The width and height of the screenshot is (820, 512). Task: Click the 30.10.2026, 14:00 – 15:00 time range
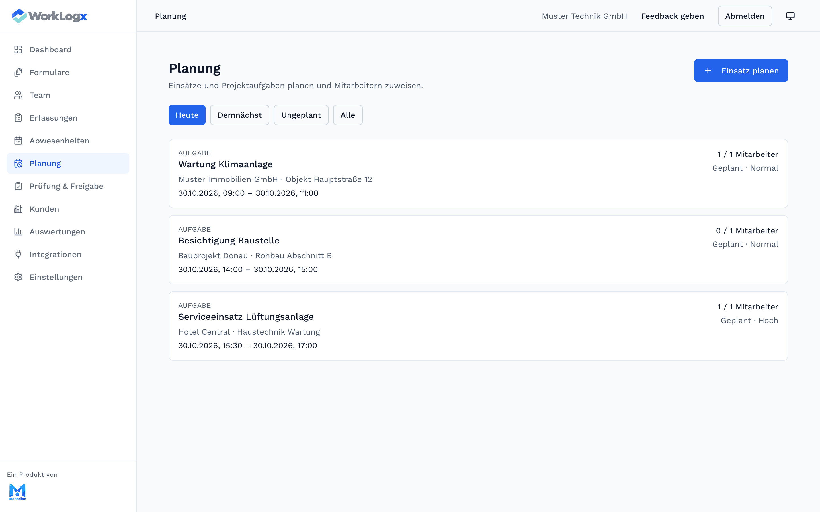click(248, 269)
